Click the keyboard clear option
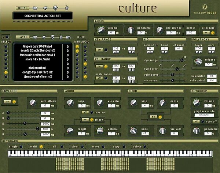Viewport: 220px width, 173px height. point(78,147)
